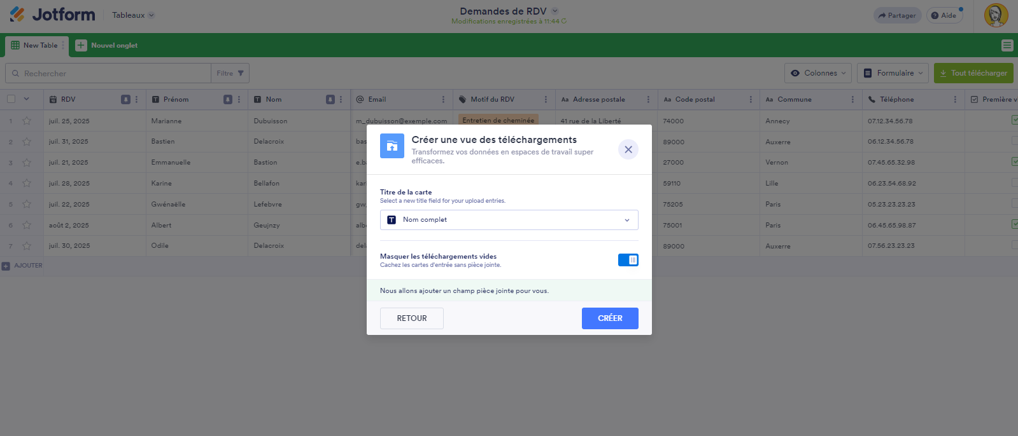
Task: Open the Aide help button
Action: pyautogui.click(x=944, y=15)
